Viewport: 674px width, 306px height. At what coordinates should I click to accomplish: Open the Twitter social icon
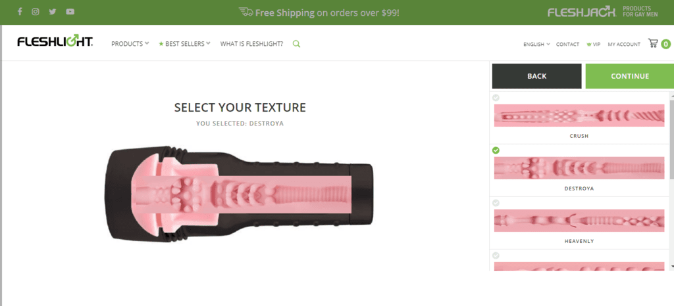coord(53,12)
